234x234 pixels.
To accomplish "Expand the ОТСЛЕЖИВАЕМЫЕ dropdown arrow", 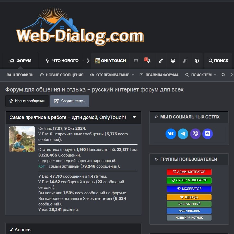I will click(x=133, y=75).
